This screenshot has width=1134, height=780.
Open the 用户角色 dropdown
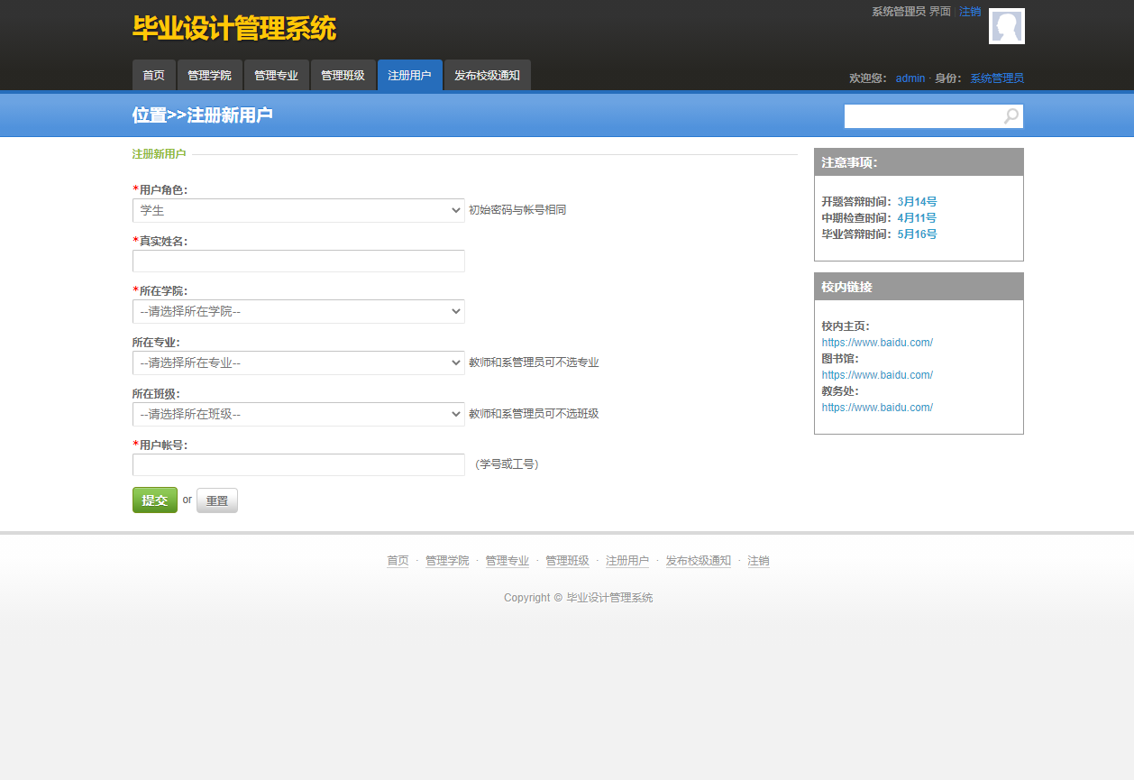tap(297, 210)
